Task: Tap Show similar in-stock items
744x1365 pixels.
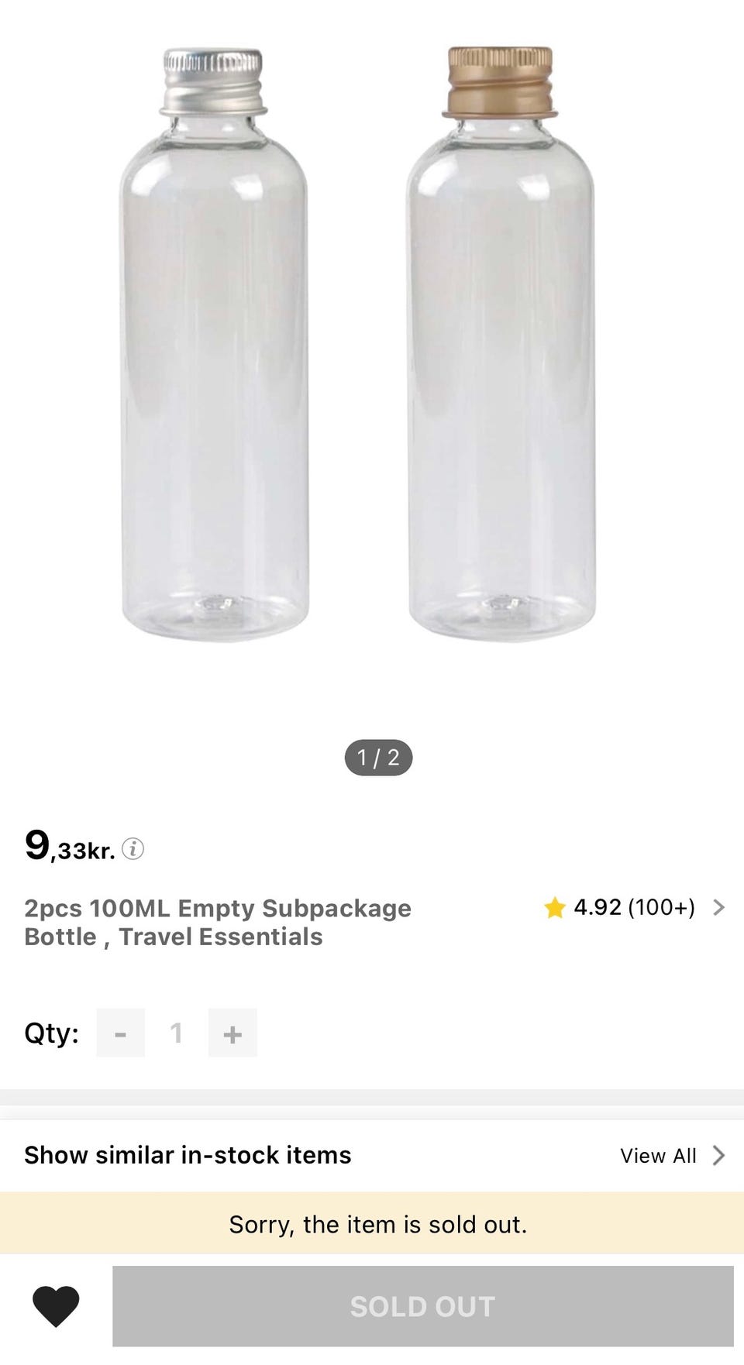Action: point(188,1155)
